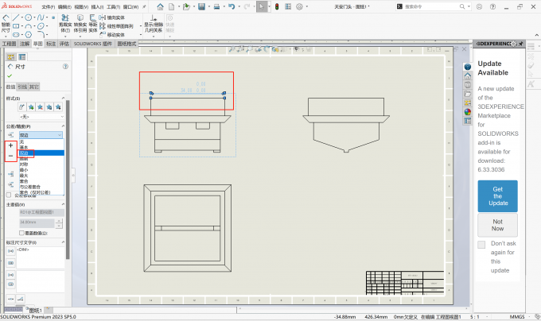Toggle the Override value (覆盖数值) checkbox
Viewport: 541px width, 321px height.
[21, 233]
